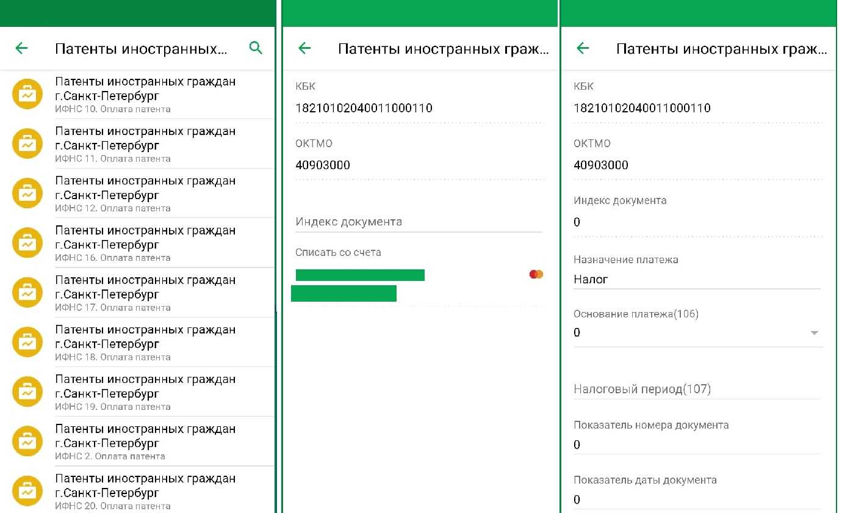Select ИФНС 10. Оплата патента entry

pos(137,94)
